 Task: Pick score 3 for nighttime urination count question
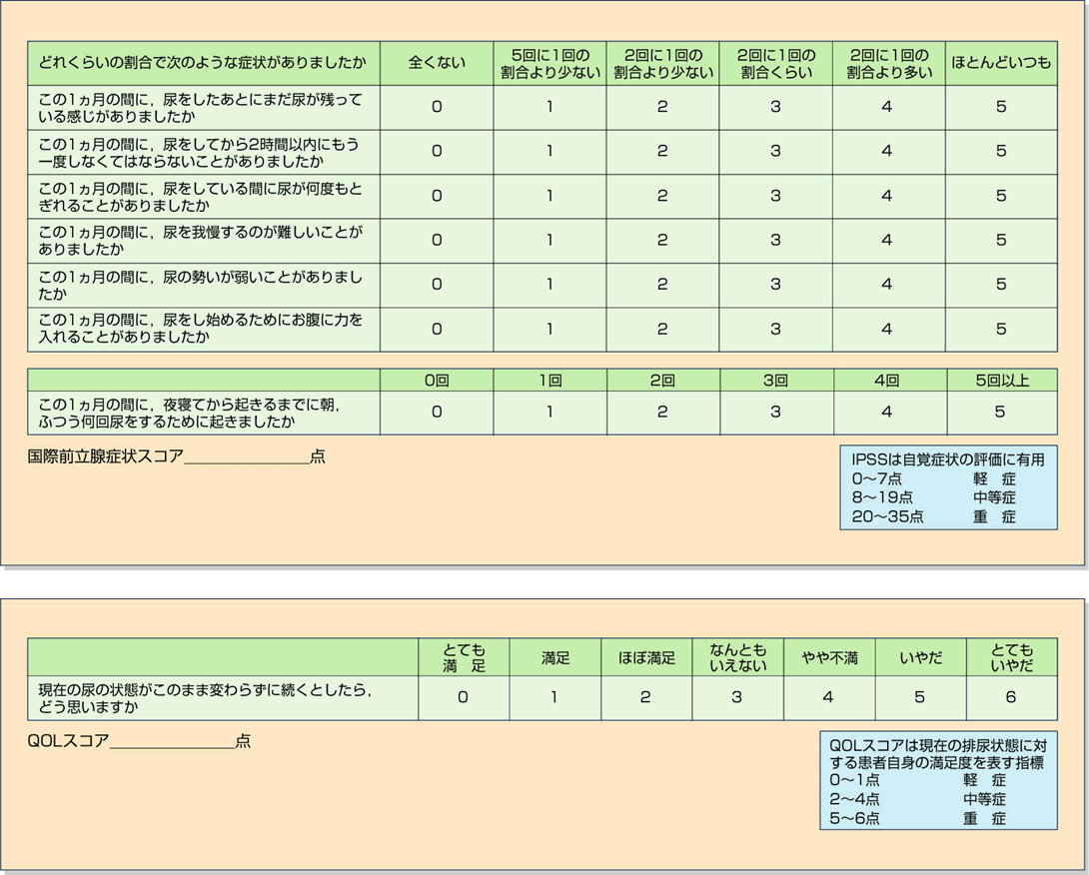(x=775, y=412)
